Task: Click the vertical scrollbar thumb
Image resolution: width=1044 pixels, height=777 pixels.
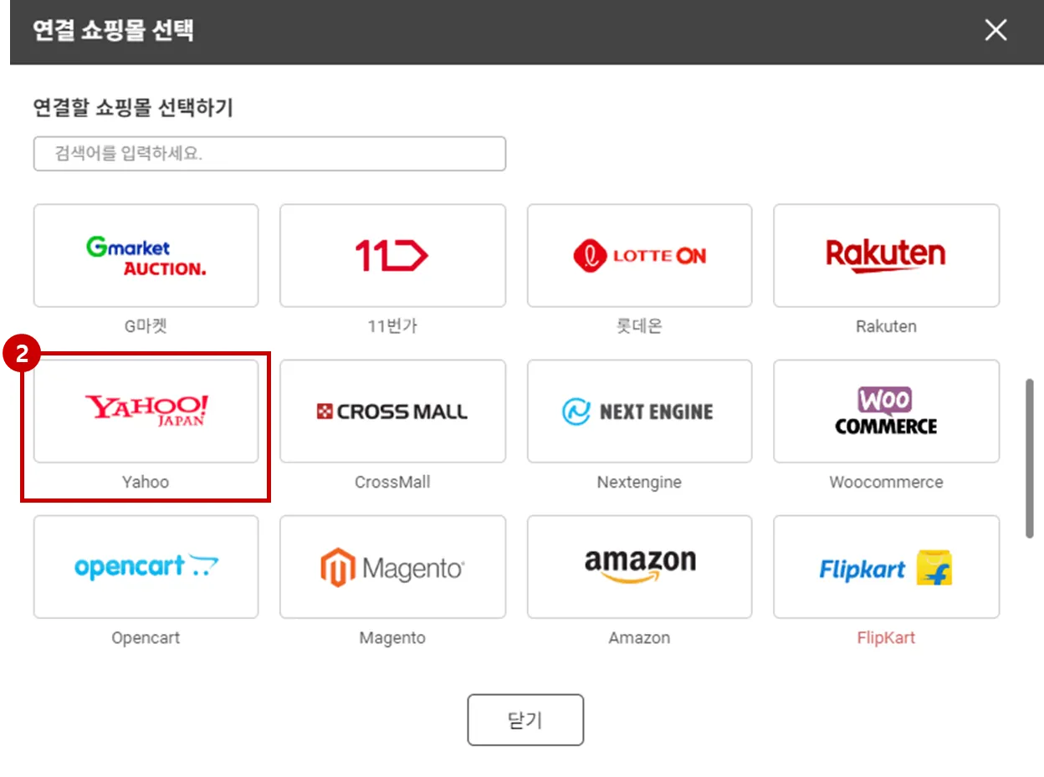Action: (1030, 458)
